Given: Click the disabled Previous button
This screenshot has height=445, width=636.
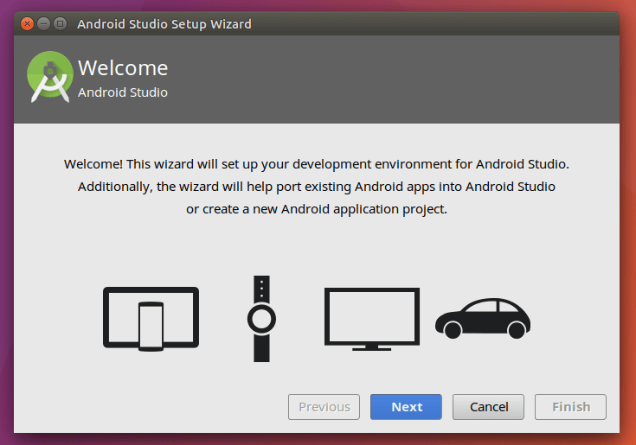Looking at the screenshot, I should click(324, 407).
